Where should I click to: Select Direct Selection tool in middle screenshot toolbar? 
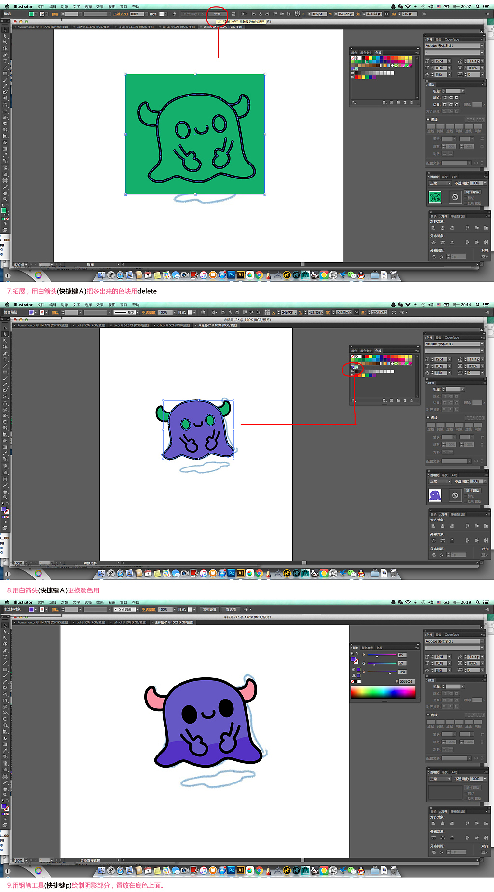[x=5, y=334]
